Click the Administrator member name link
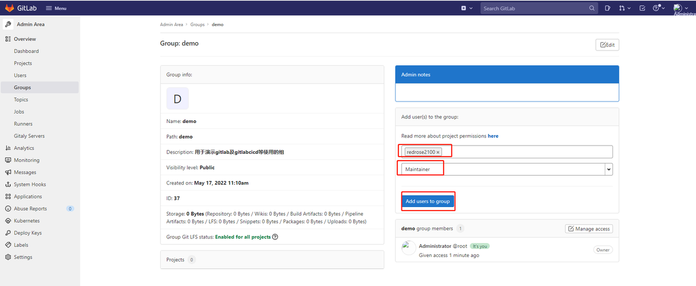The width and height of the screenshot is (696, 286). (435, 246)
